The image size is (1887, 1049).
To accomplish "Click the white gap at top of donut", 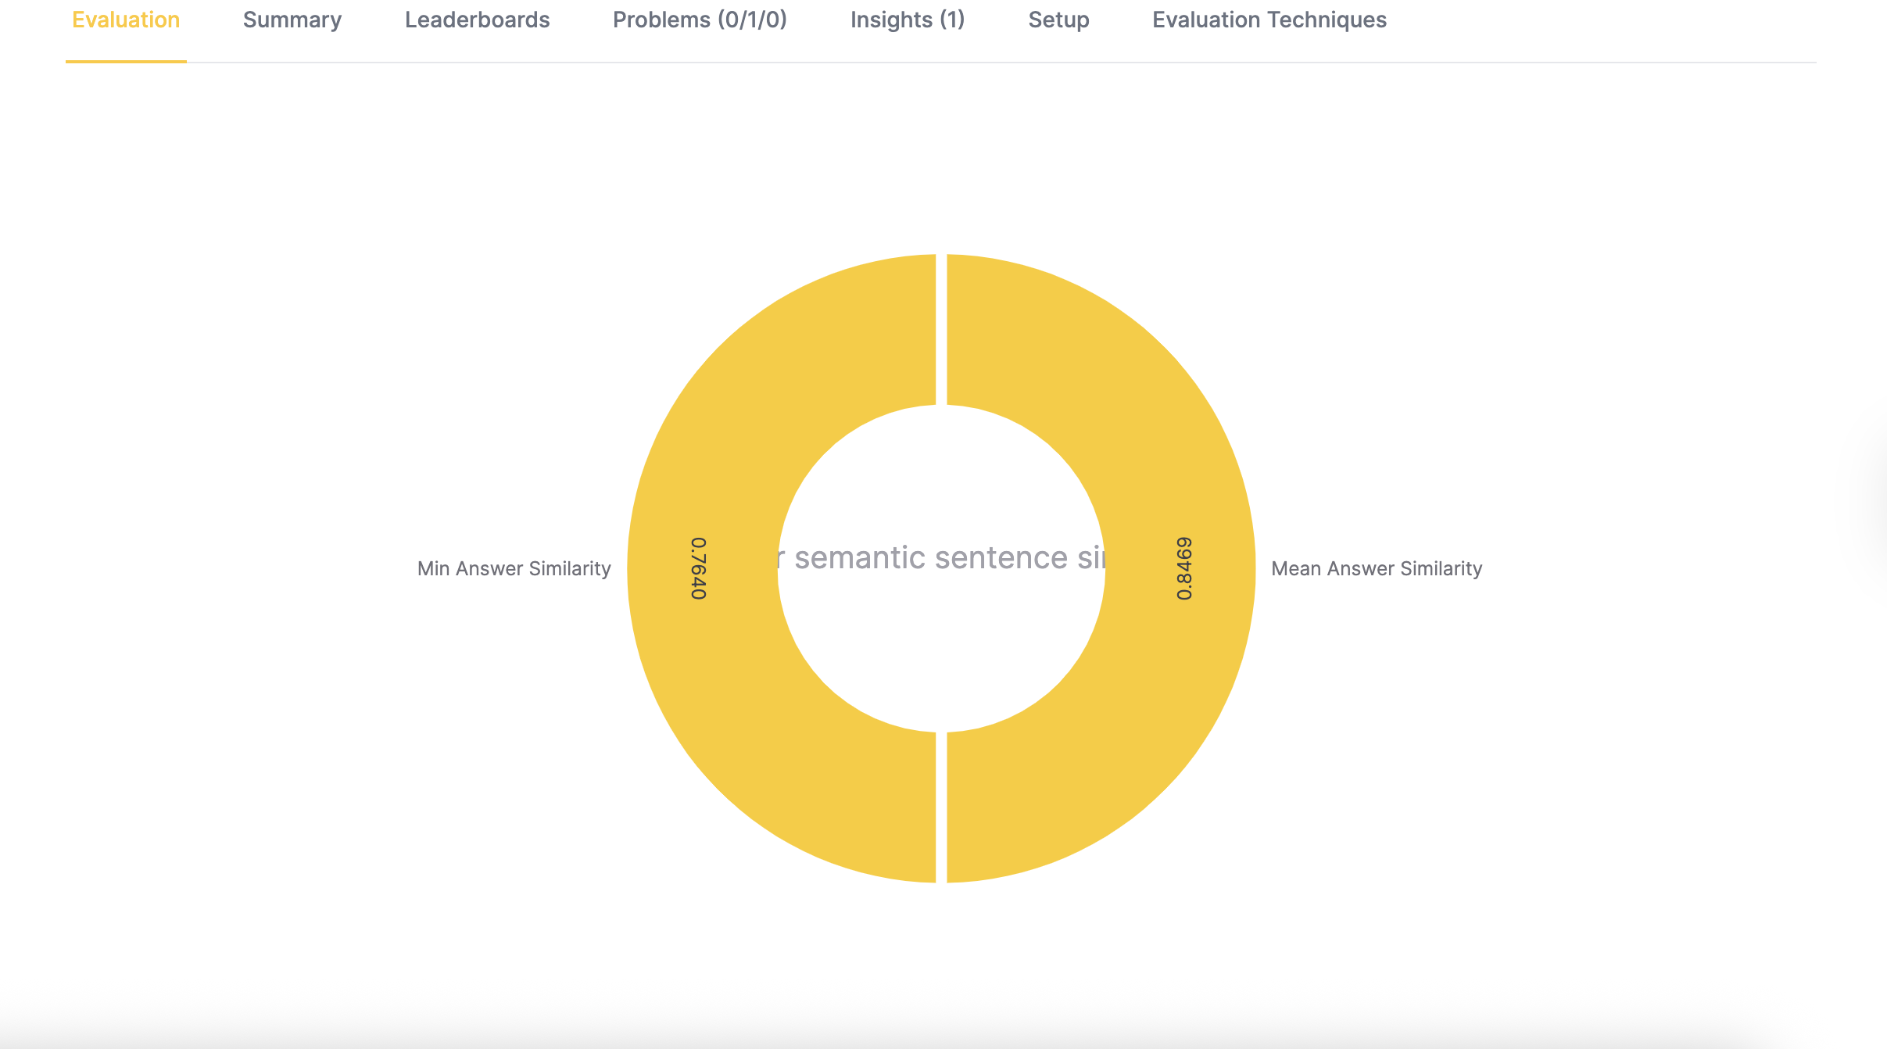I will coord(941,328).
